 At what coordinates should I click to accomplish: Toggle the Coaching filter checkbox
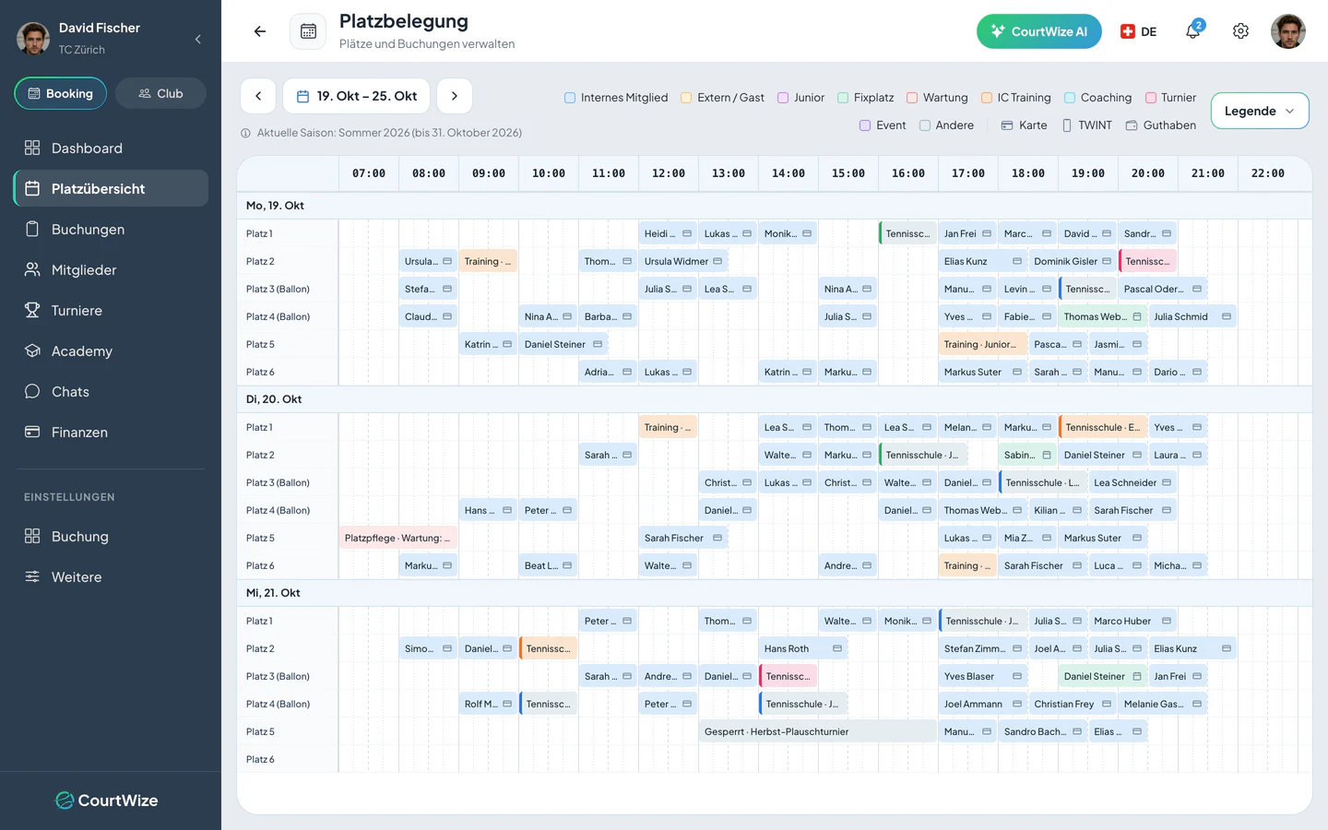point(1070,98)
